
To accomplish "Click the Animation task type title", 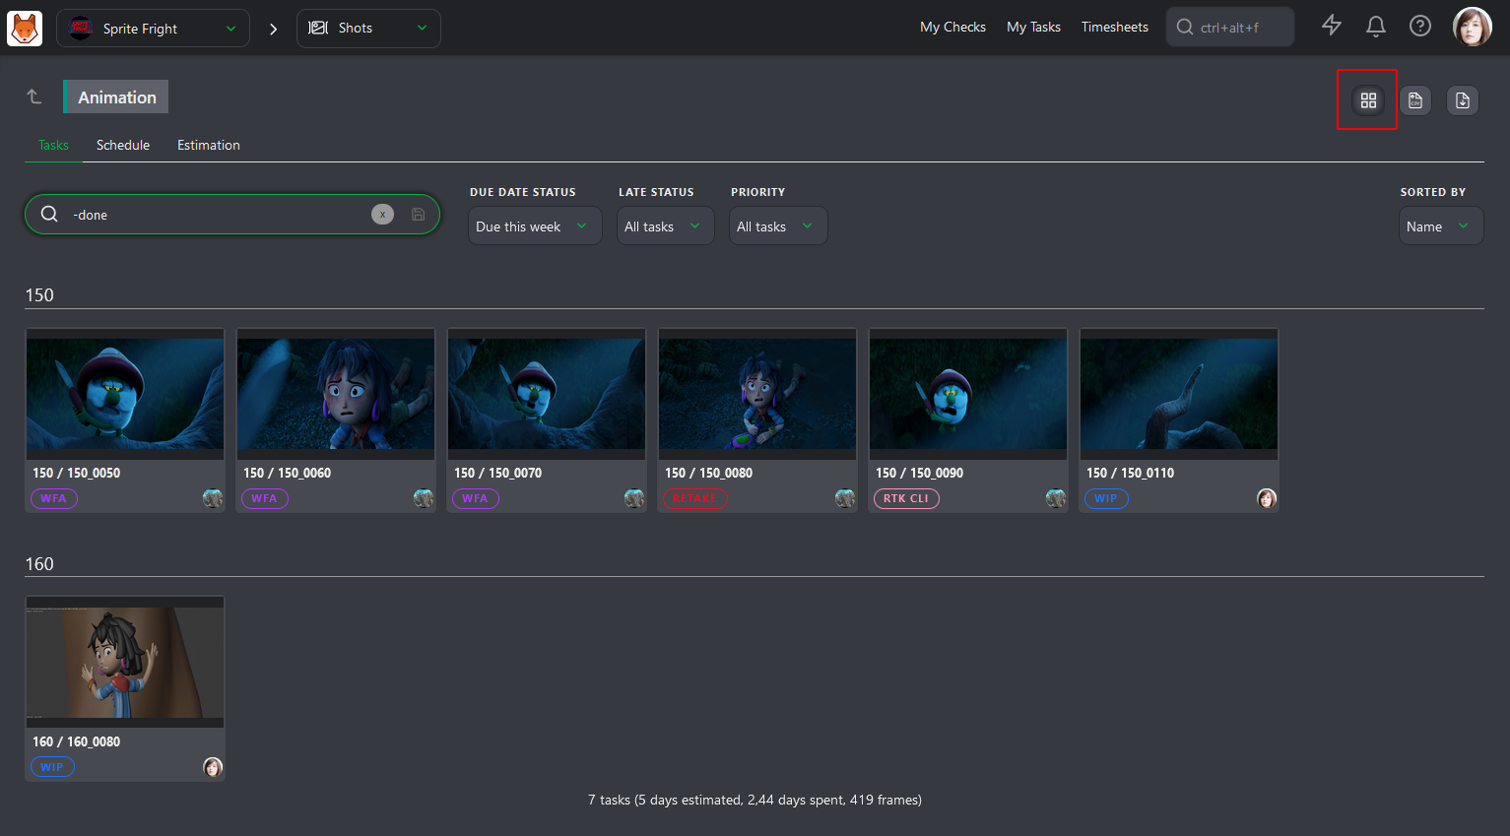I will (117, 96).
